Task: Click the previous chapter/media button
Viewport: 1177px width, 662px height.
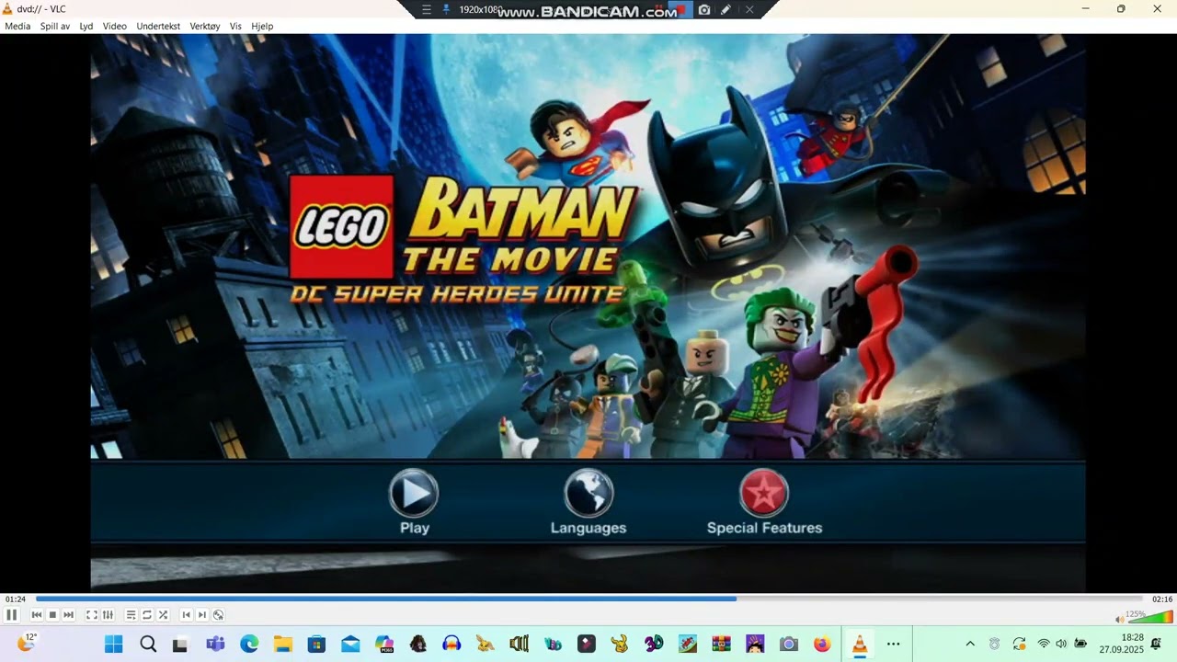Action: point(37,615)
